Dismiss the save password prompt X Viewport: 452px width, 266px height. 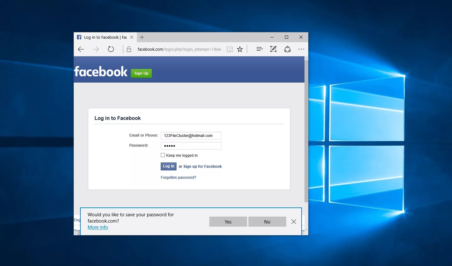click(294, 222)
